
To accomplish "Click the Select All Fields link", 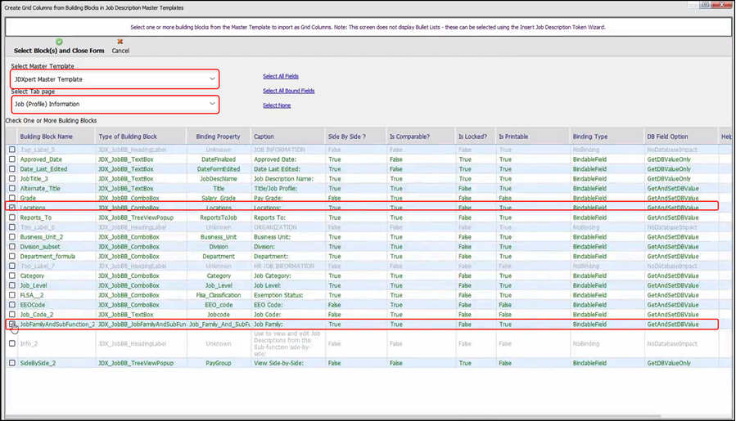I will click(x=280, y=76).
